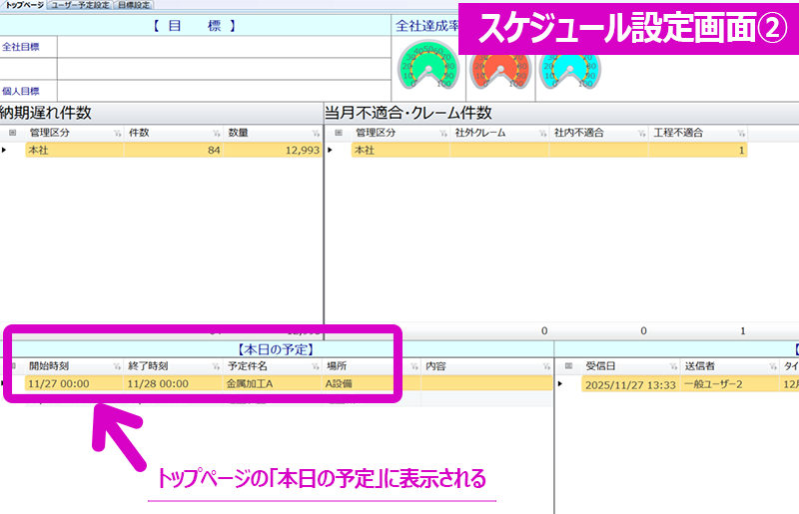Open the 目標設定 tab
Viewport: 799px width, 514px height.
[134, 5]
